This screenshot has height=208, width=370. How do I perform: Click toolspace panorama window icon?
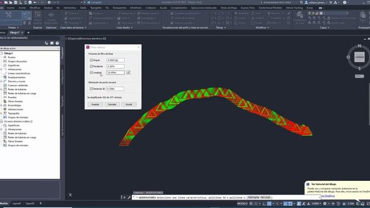point(51,43)
